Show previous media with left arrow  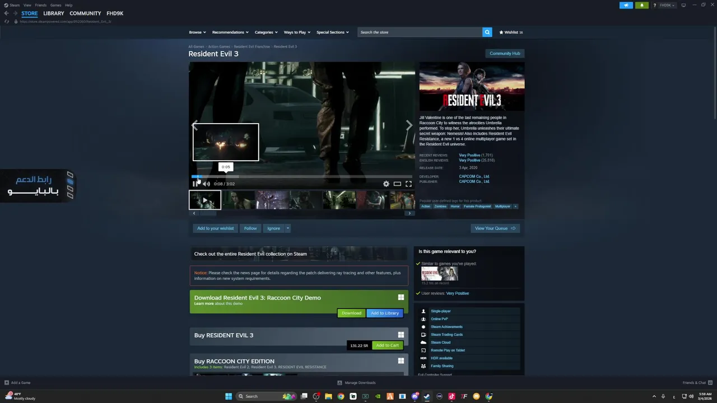(x=195, y=125)
